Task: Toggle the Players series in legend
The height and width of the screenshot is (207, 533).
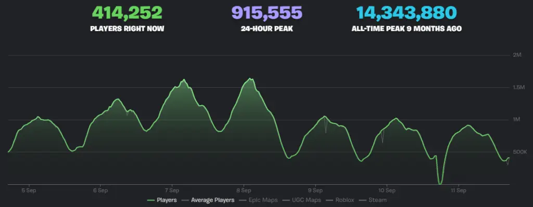Action: [161, 200]
